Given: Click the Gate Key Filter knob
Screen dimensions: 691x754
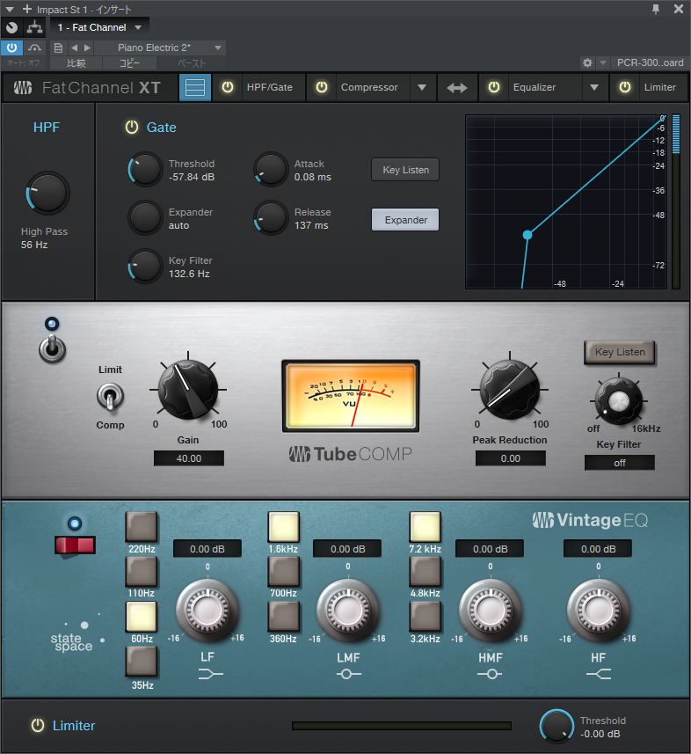Looking at the screenshot, I should click(x=145, y=266).
